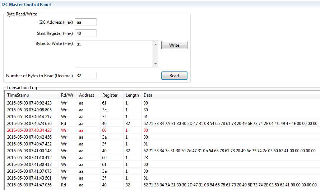Click the Write button
The height and width of the screenshot is (190, 320).
coord(174,45)
